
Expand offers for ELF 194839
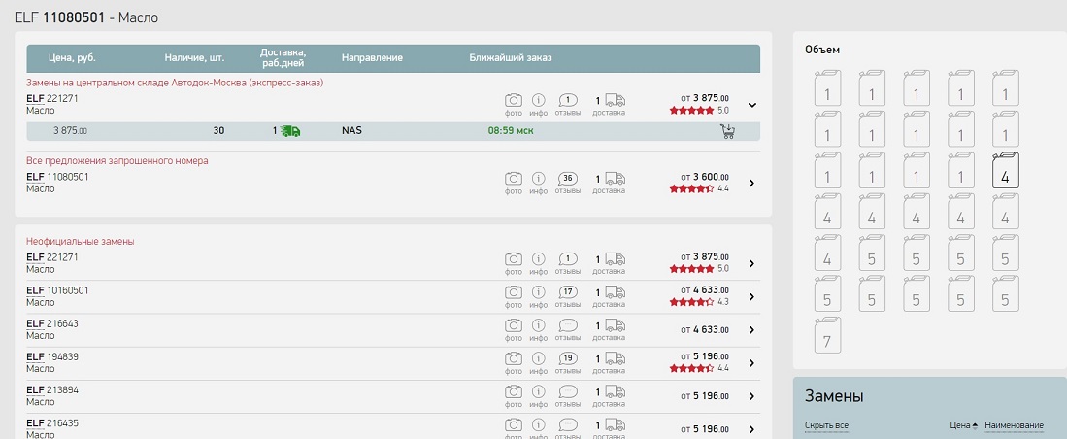click(751, 363)
